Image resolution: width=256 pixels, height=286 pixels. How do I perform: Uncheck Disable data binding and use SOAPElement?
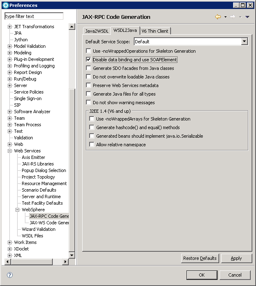click(x=88, y=60)
